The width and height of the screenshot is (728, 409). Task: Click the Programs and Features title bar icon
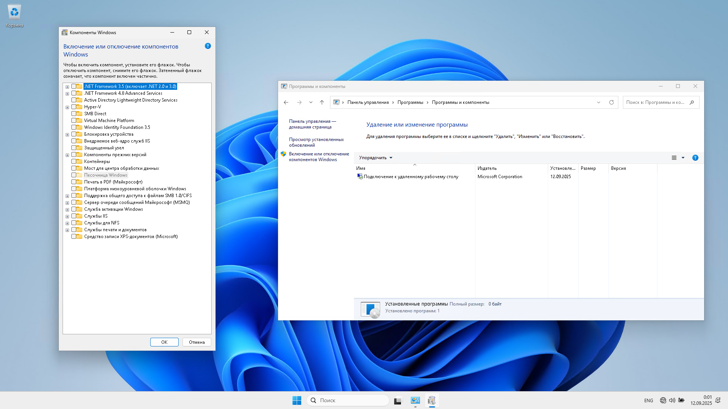[x=284, y=86]
